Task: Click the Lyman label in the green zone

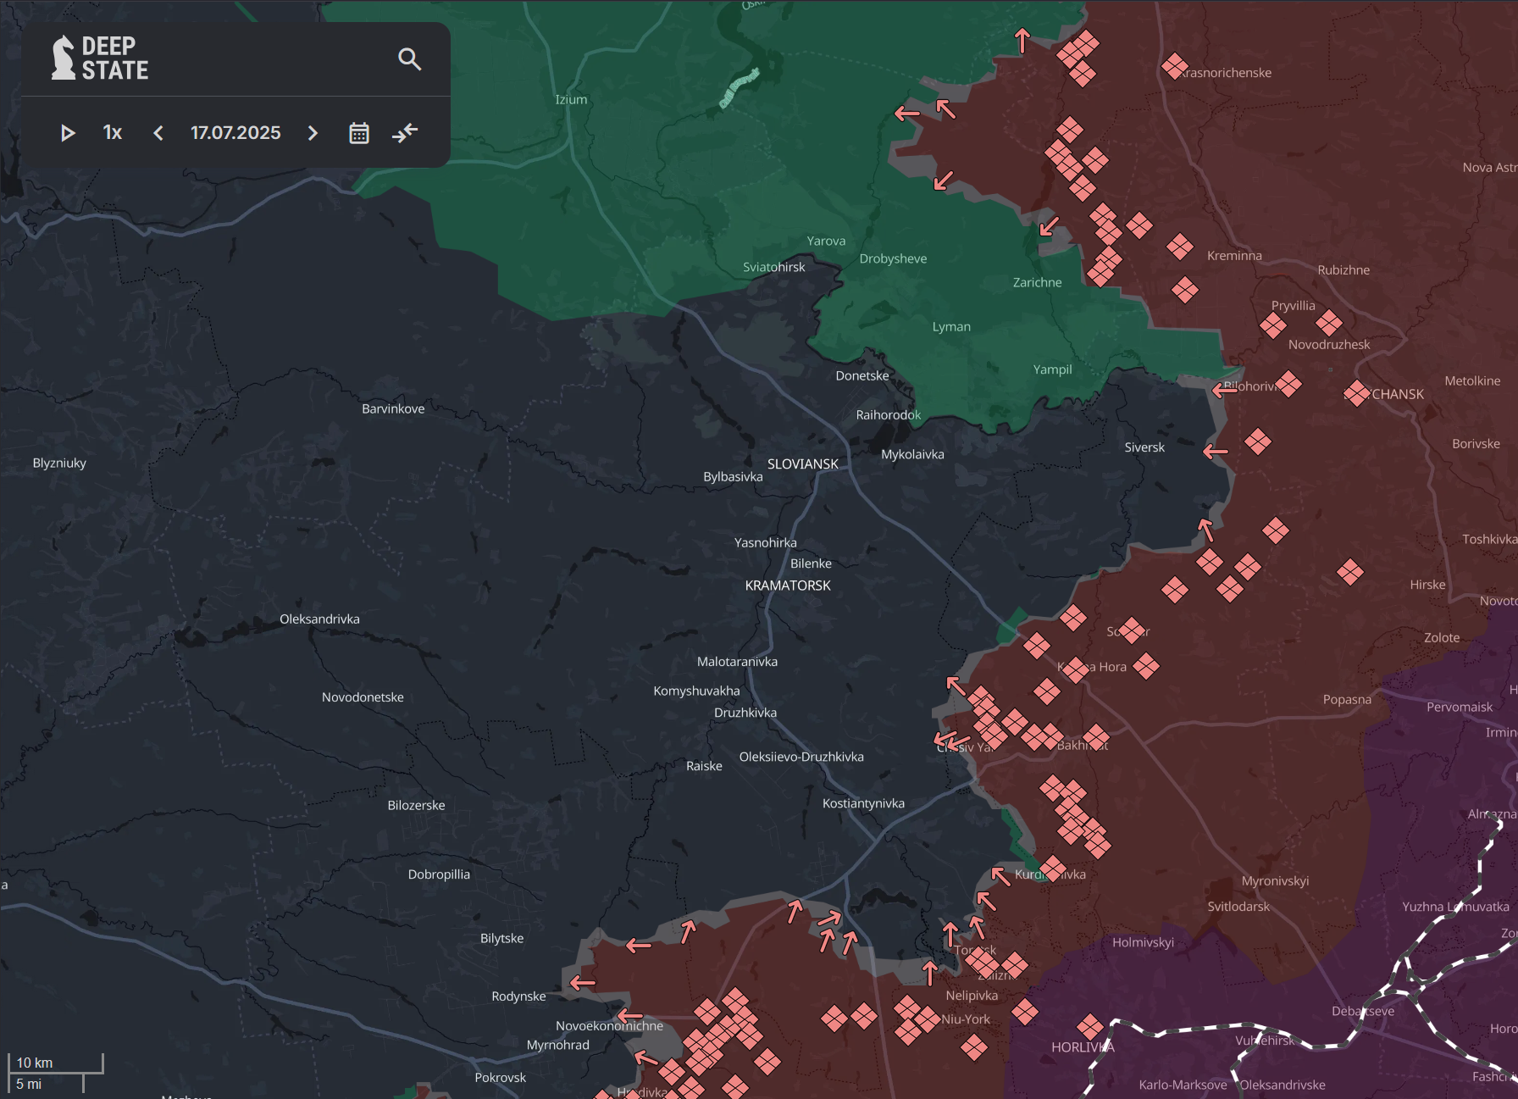Action: point(951,326)
